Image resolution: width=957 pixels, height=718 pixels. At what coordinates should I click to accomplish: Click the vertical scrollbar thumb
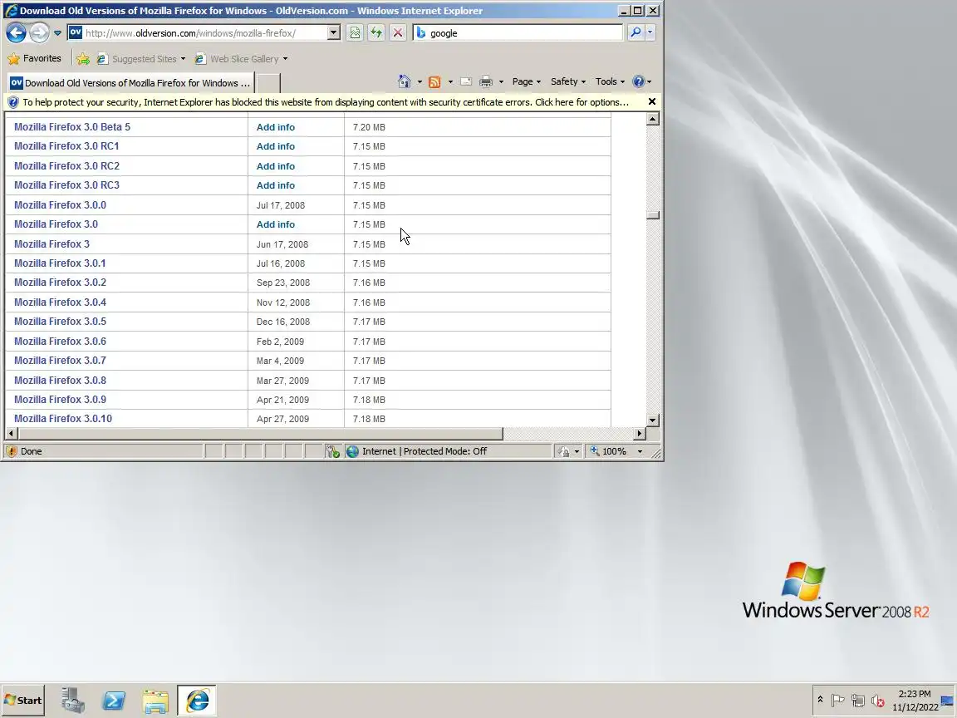click(x=652, y=215)
